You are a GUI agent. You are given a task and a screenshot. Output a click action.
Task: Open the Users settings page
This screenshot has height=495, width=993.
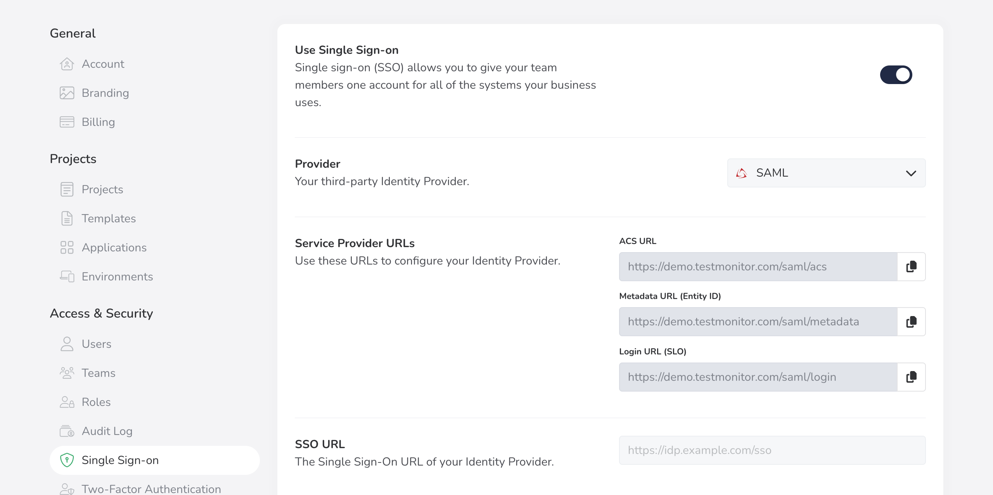(96, 344)
